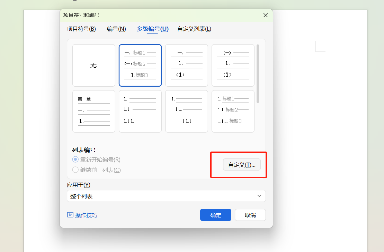Switch to the 项目符号 tab
Screen dimensions: 384x252
click(x=81, y=29)
